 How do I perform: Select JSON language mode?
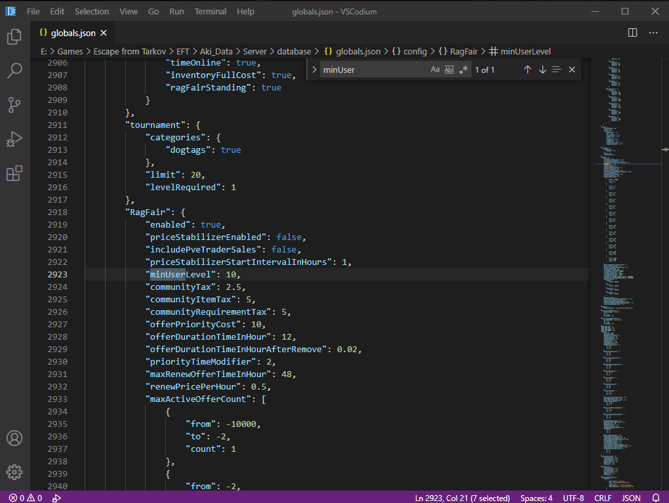[631, 498]
